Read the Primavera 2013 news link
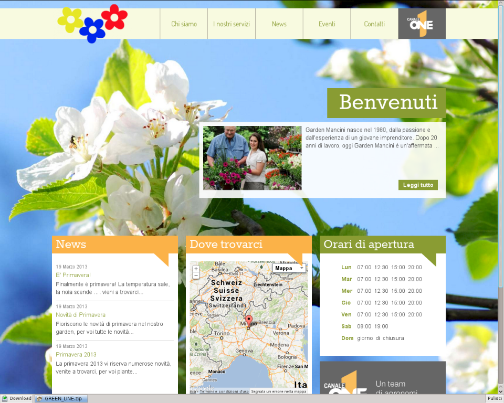 click(x=76, y=355)
